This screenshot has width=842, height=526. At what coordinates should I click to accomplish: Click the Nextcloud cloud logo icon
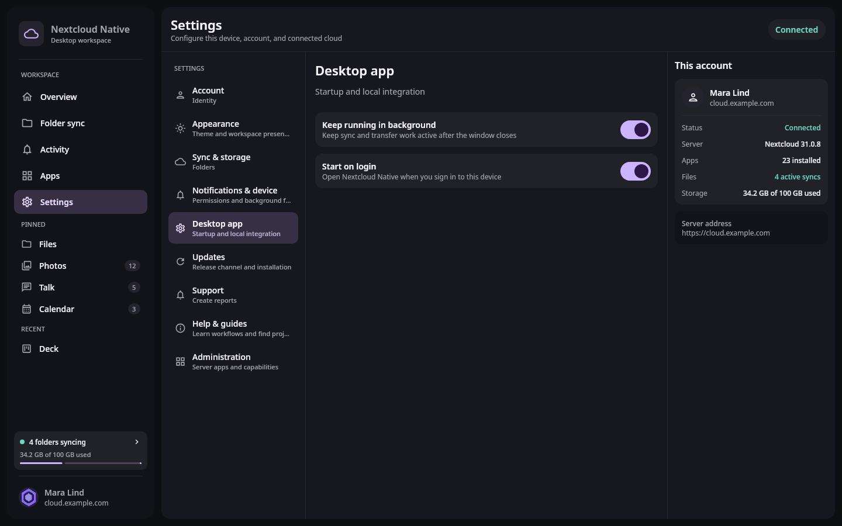pyautogui.click(x=31, y=34)
